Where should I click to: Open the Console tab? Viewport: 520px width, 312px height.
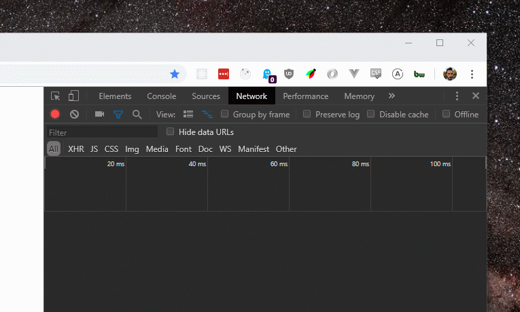[162, 96]
